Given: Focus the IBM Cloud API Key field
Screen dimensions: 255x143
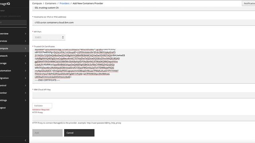Looking at the screenshot, I should 143,95.
